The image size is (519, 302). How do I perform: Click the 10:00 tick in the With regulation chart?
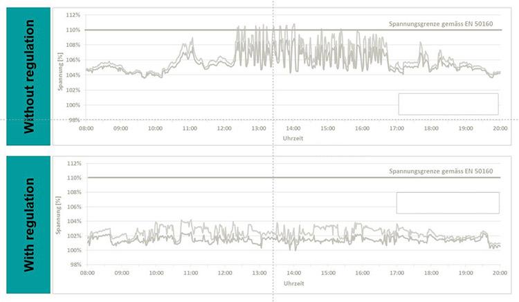pyautogui.click(x=155, y=274)
